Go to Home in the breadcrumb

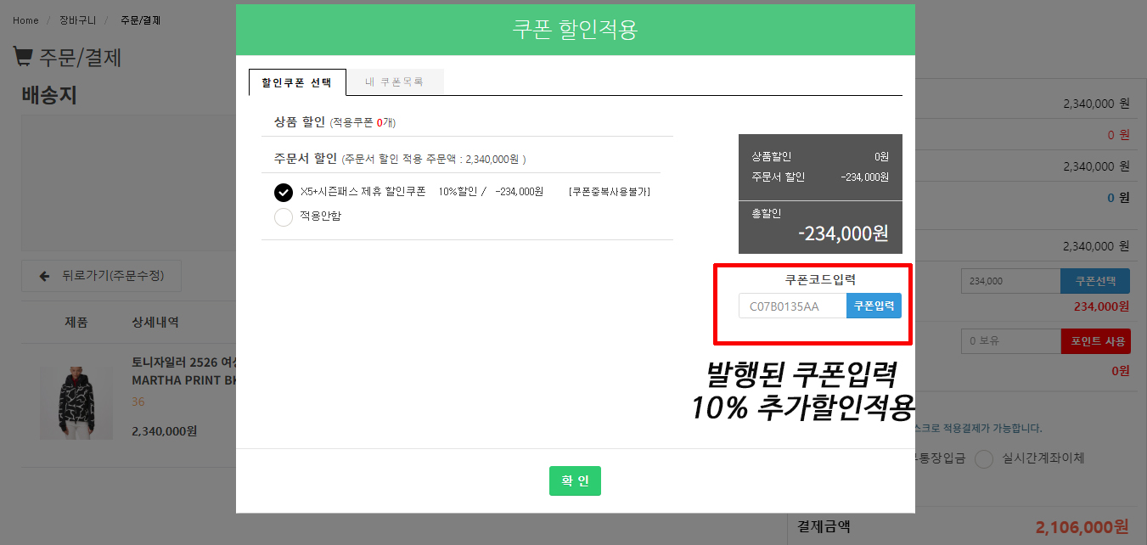25,20
